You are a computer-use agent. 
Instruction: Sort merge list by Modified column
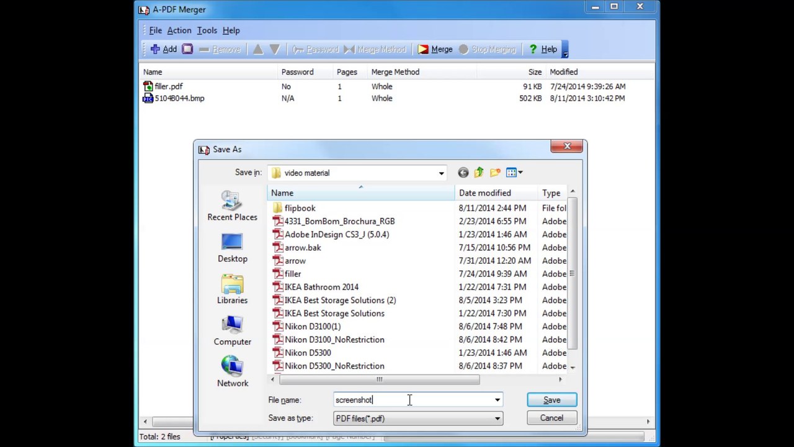563,72
